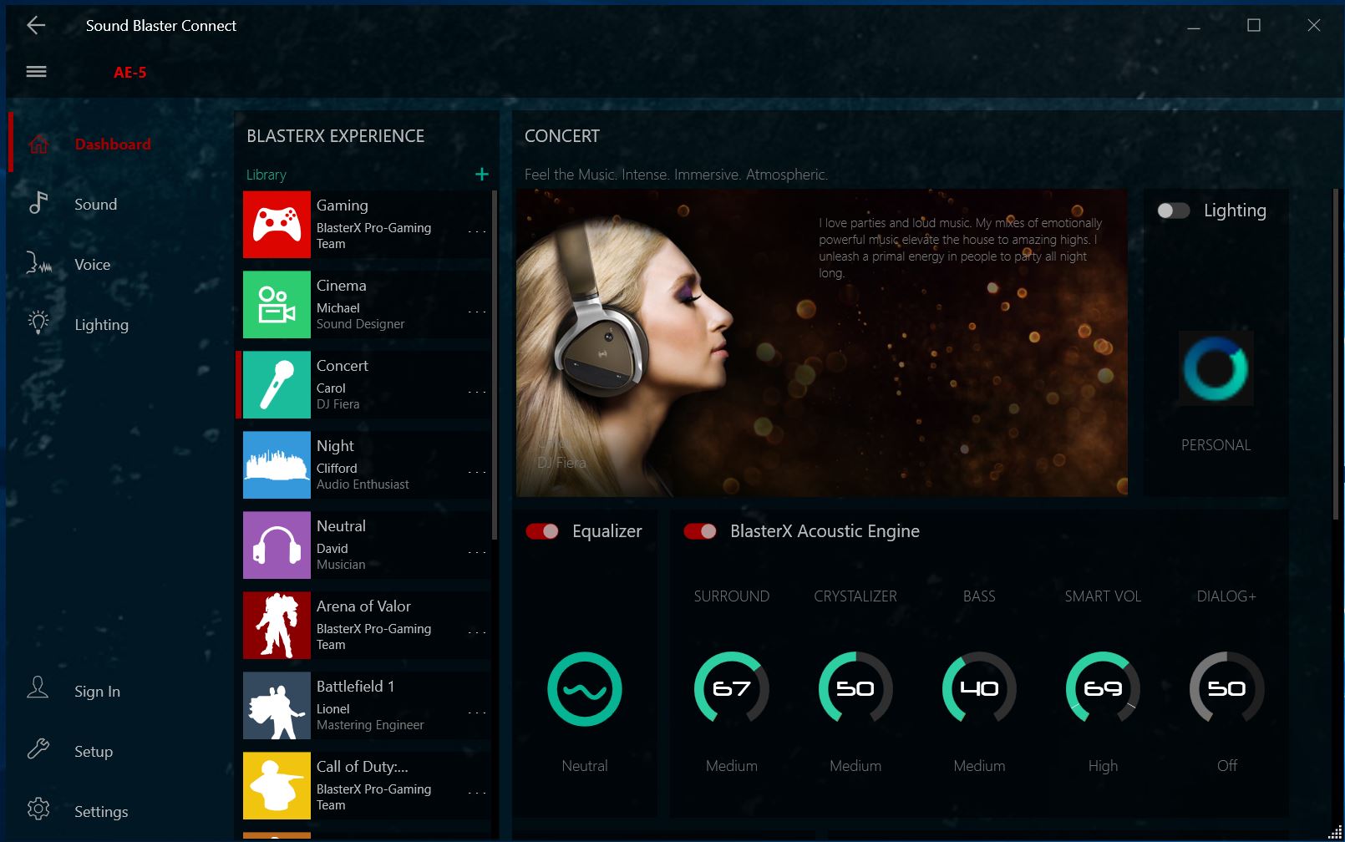Open options menu for Call of Duty
Image resolution: width=1345 pixels, height=842 pixels.
(x=477, y=793)
